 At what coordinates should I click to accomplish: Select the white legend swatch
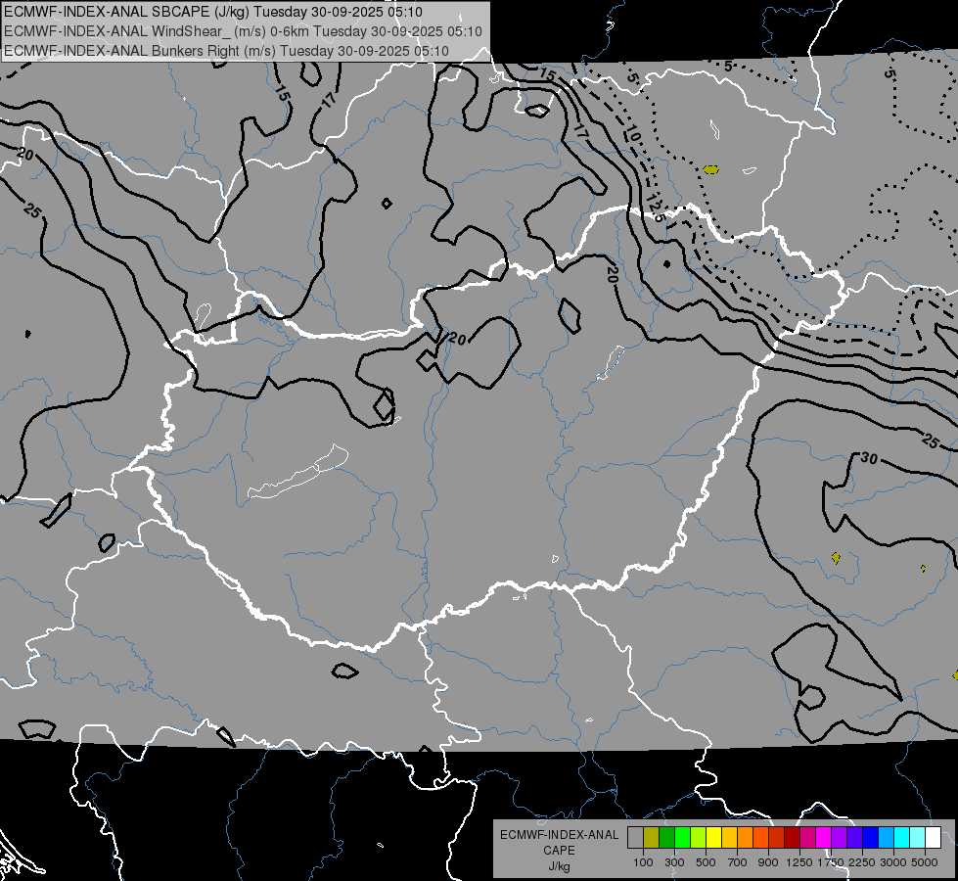pyautogui.click(x=933, y=838)
